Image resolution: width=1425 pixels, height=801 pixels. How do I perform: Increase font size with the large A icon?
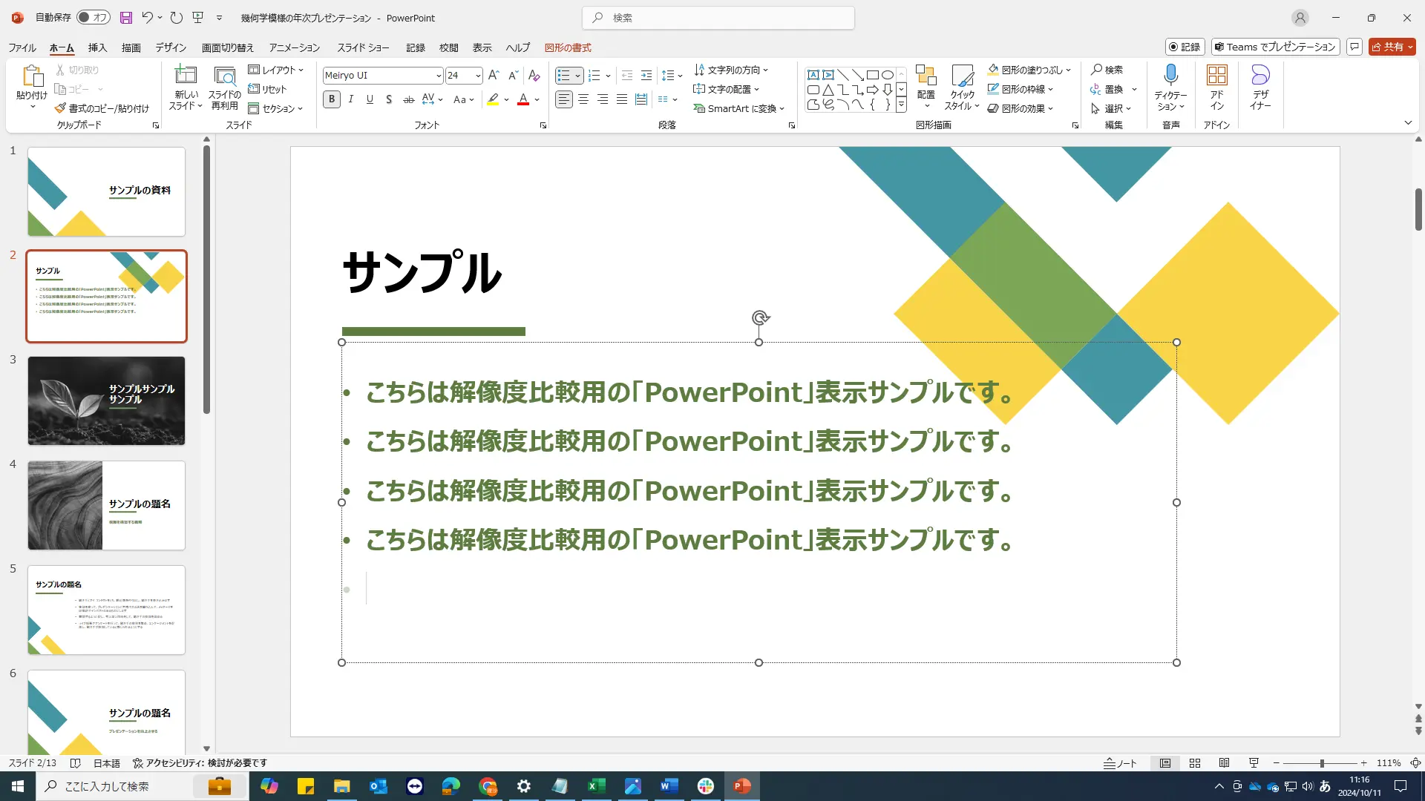(x=494, y=76)
